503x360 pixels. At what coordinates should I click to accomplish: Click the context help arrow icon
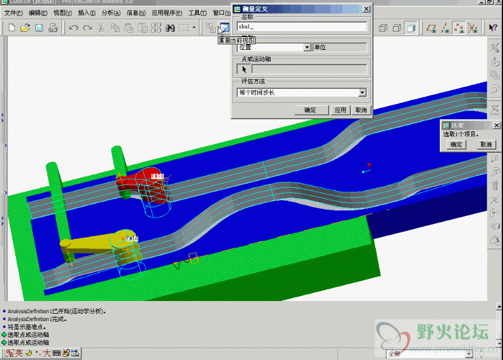point(493,28)
